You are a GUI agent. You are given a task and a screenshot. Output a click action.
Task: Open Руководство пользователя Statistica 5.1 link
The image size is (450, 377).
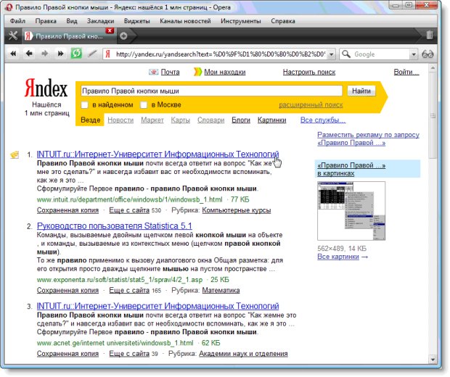pyautogui.click(x=114, y=226)
